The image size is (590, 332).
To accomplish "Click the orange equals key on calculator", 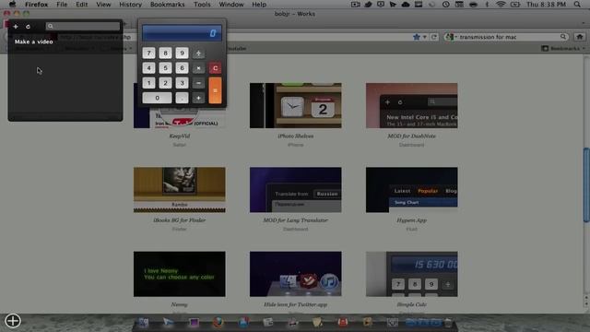I will pos(215,90).
